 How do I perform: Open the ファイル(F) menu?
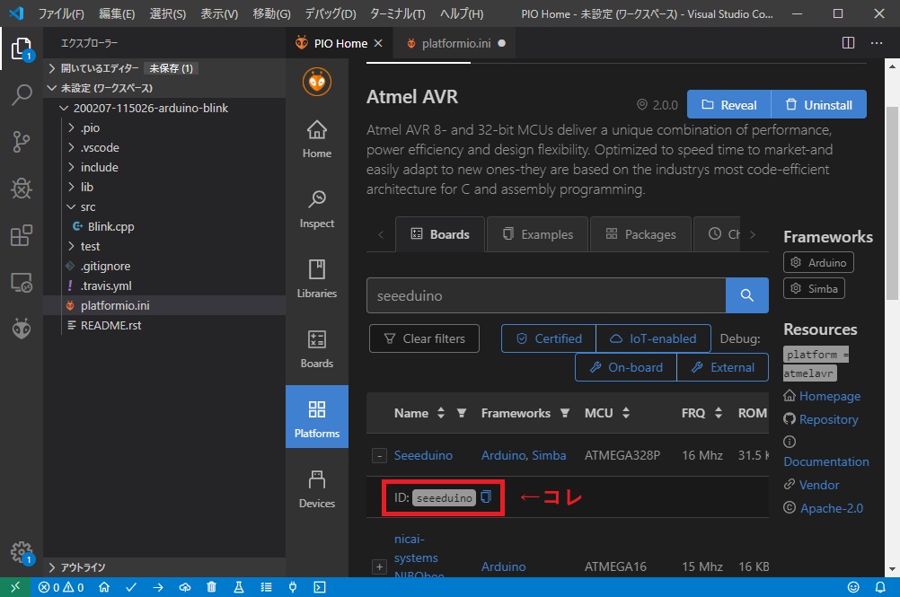tap(60, 13)
